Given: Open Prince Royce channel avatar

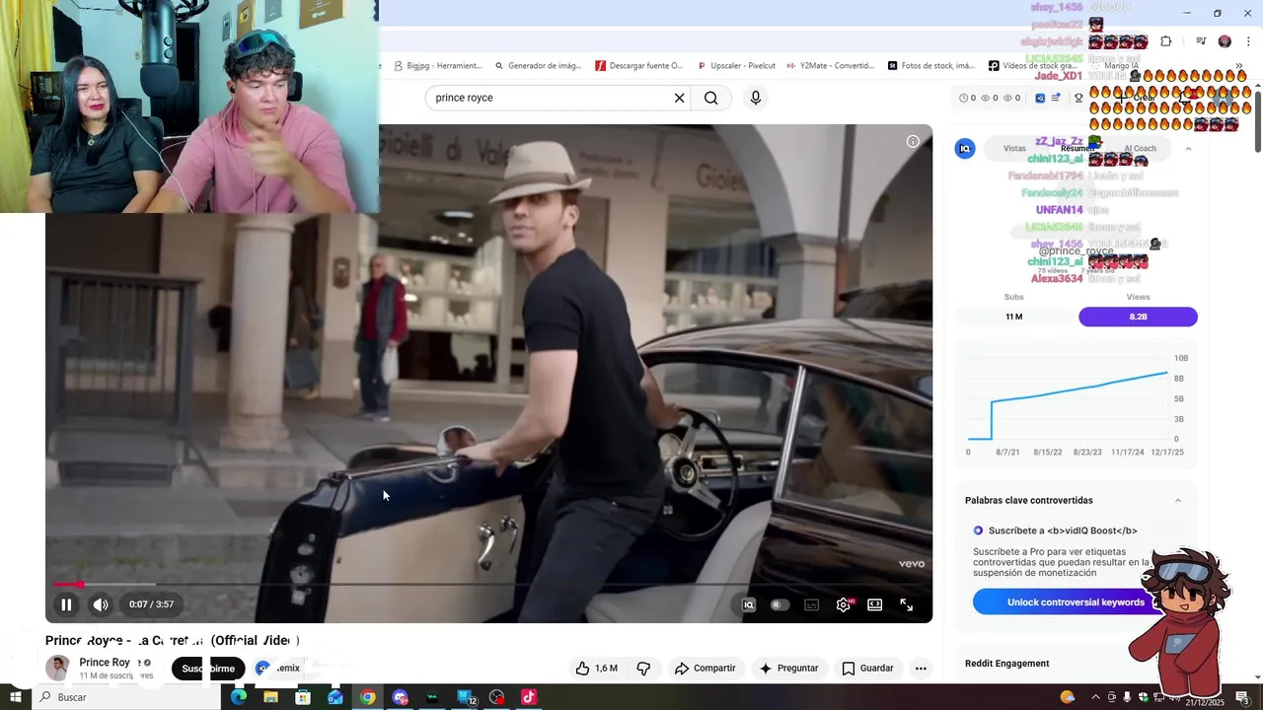Looking at the screenshot, I should click(58, 668).
